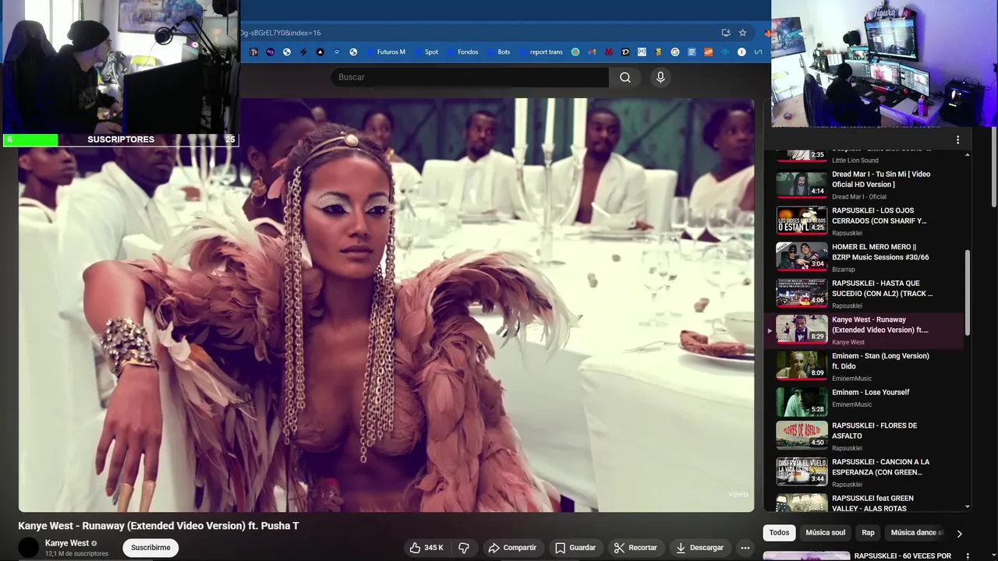Click the playlist panel scrollbar thumb
This screenshot has height=561, width=998.
pos(968,293)
